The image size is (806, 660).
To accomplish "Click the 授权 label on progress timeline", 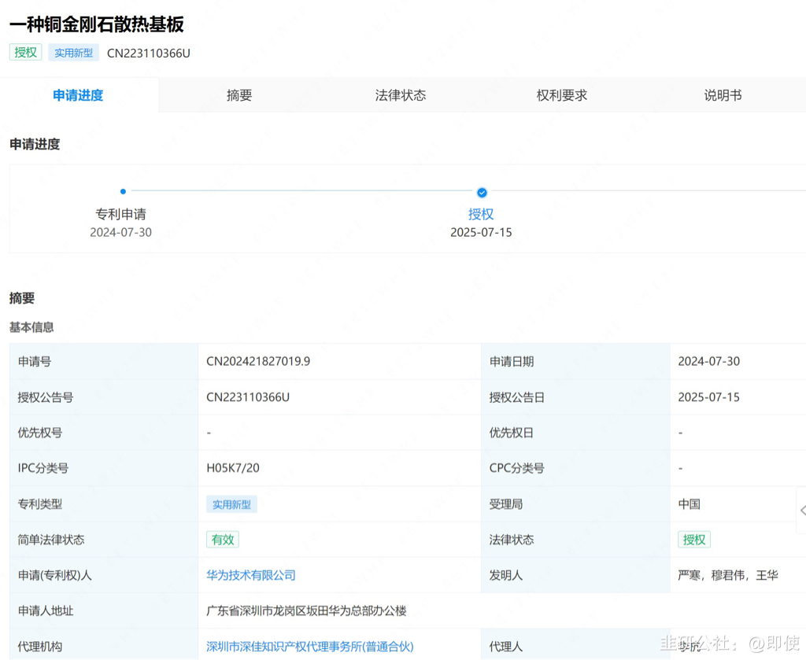I will pos(481,214).
